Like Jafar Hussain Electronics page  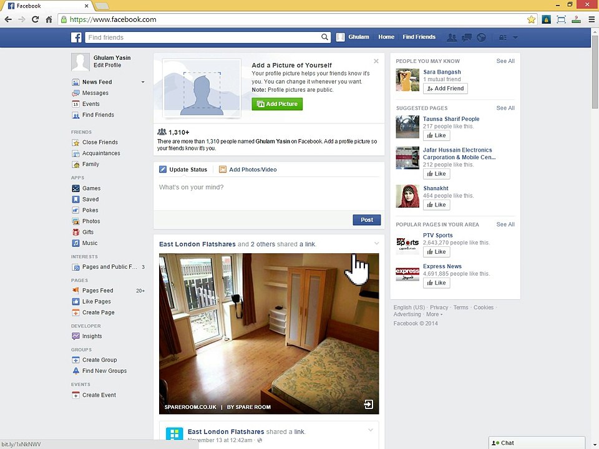coord(436,174)
